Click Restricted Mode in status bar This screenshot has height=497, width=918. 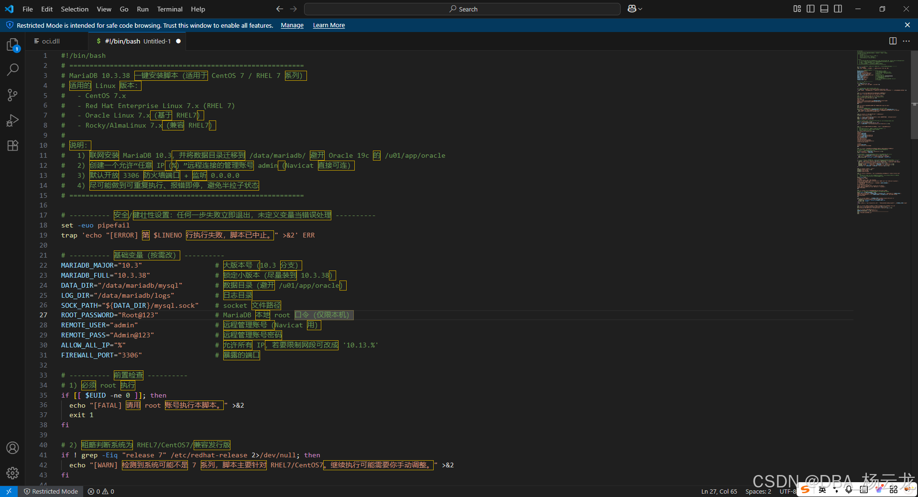click(x=51, y=491)
